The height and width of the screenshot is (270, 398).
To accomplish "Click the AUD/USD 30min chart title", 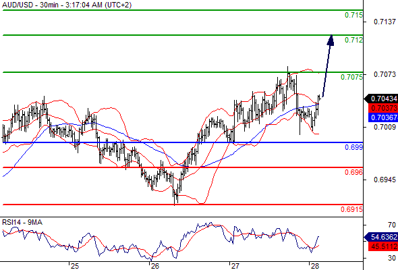I will pyautogui.click(x=67, y=5).
